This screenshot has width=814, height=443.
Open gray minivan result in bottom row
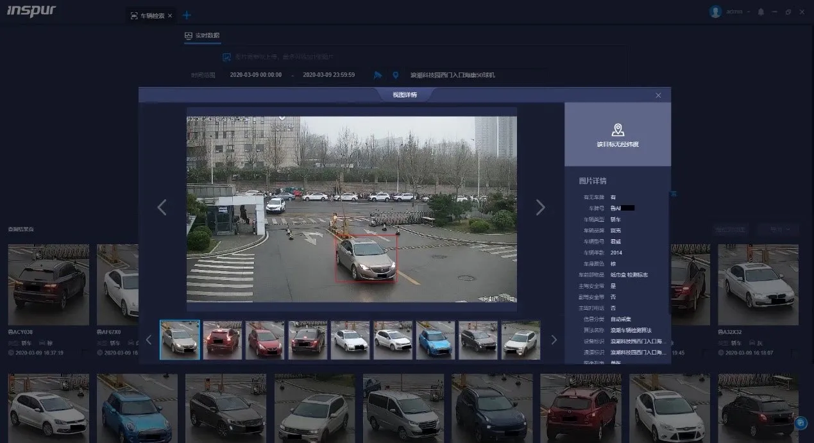pos(403,408)
